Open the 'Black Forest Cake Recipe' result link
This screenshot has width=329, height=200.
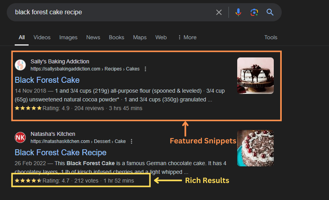(x=61, y=152)
